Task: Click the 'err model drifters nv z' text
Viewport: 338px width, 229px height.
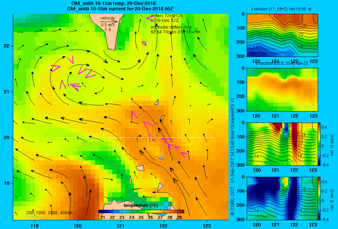Action: point(171,27)
